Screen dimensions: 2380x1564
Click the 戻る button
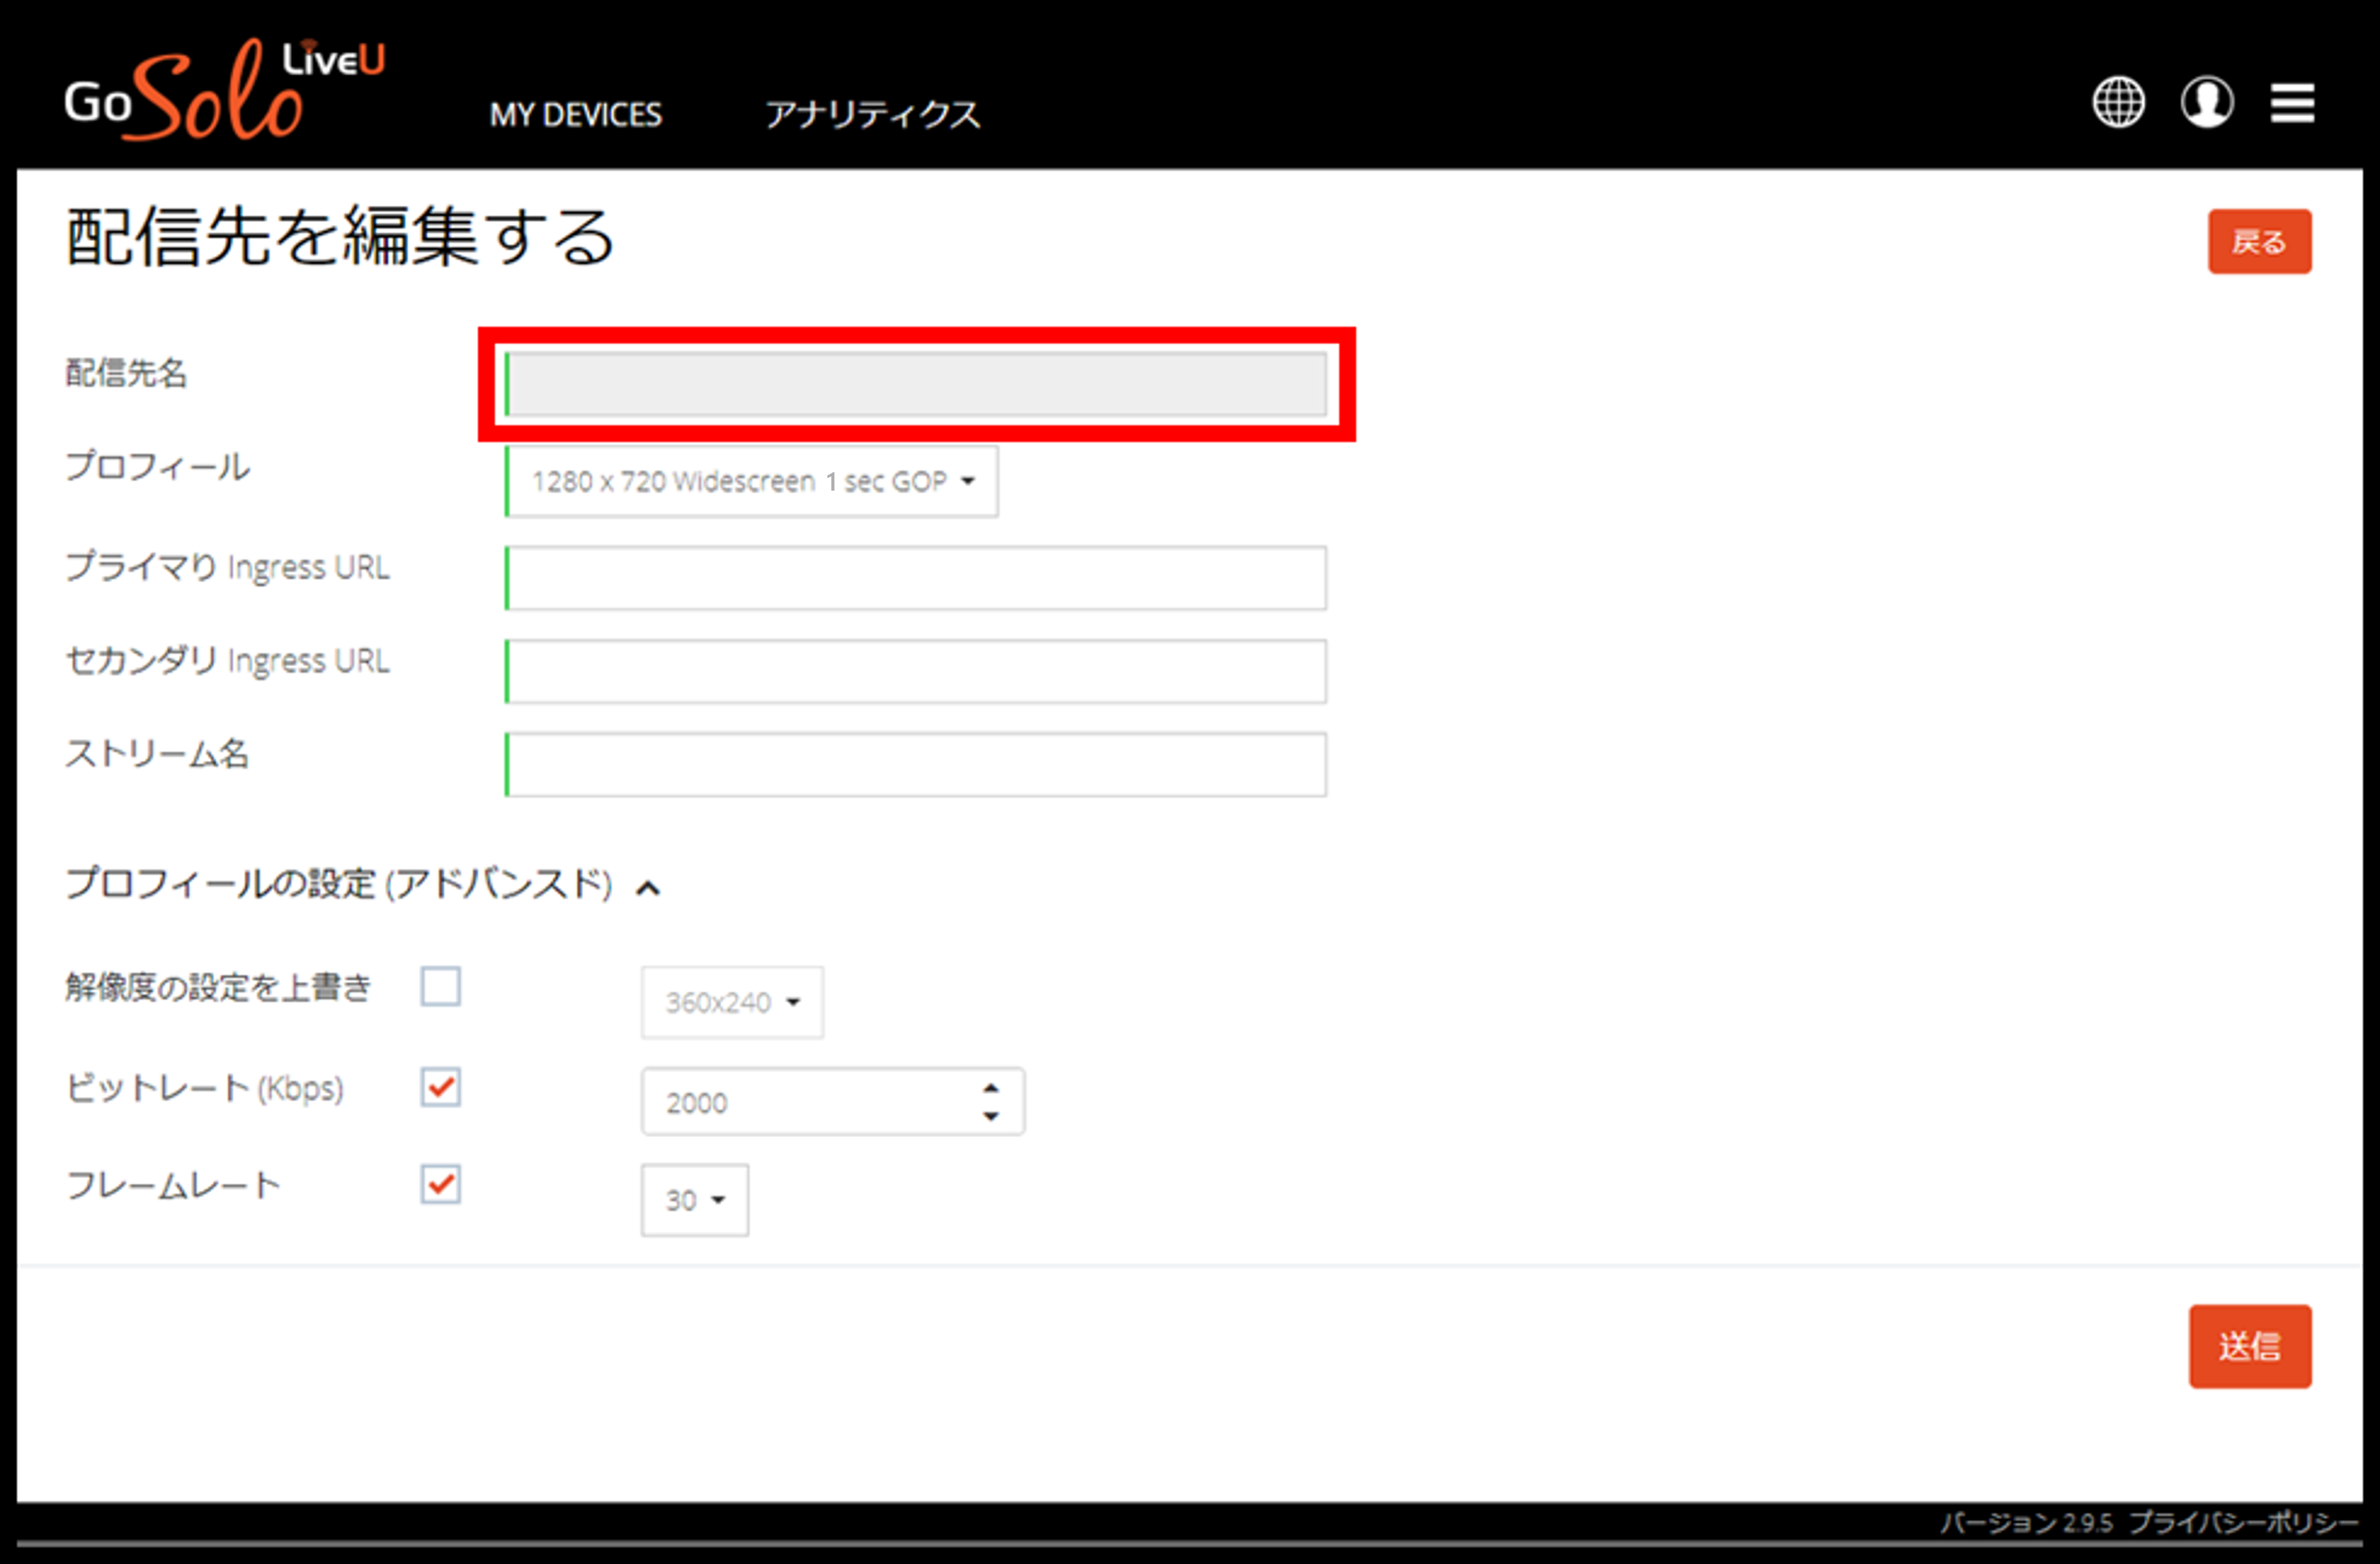coord(2260,241)
